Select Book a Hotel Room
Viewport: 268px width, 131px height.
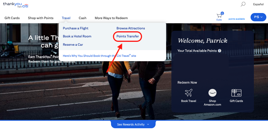coord(77,36)
